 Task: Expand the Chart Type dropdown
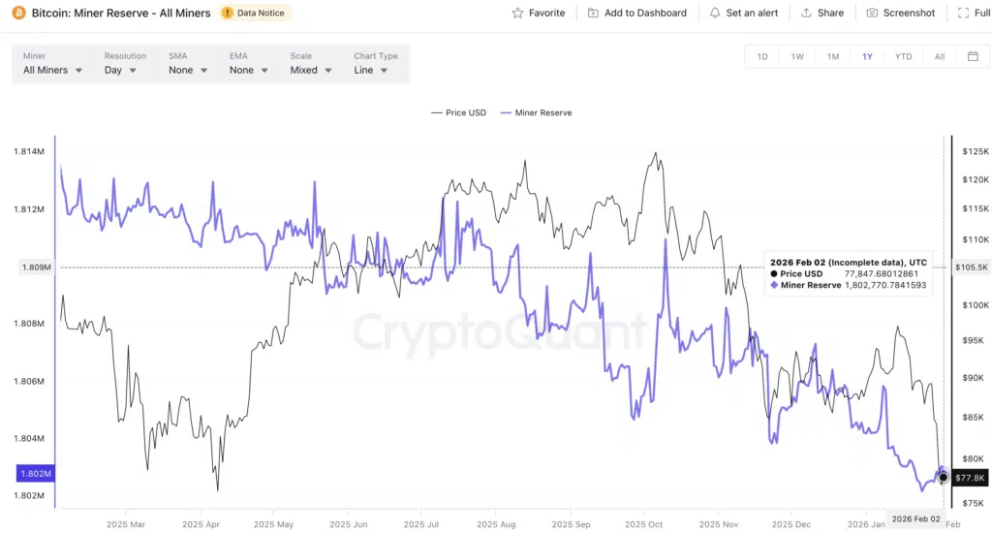[371, 70]
